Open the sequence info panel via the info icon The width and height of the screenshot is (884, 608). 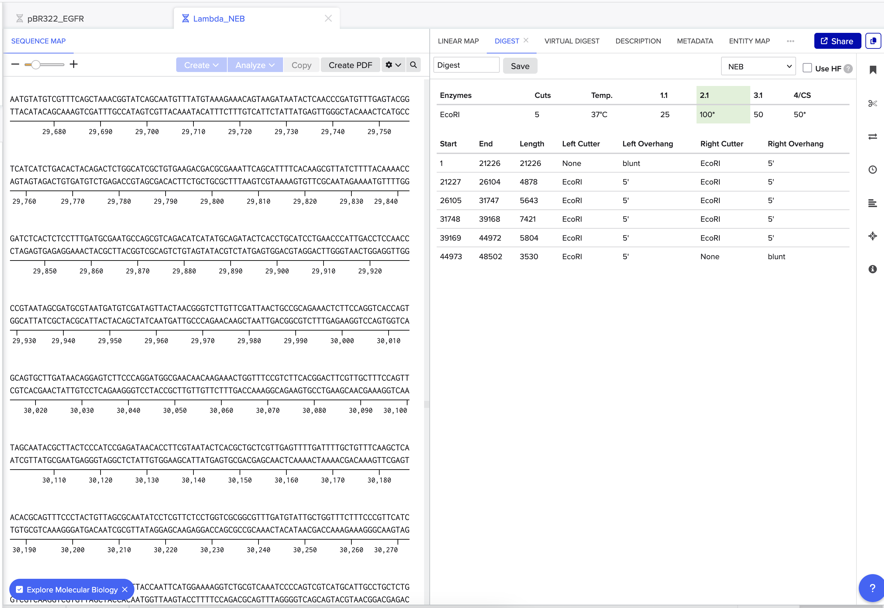pos(873,269)
